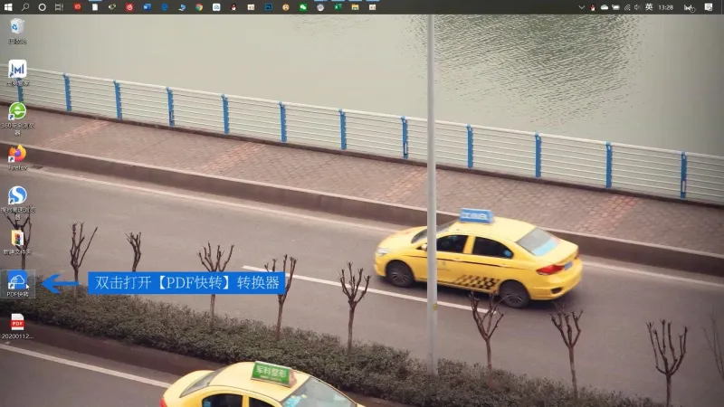Open Excel from the taskbar
The width and height of the screenshot is (724, 407).
coord(338,7)
